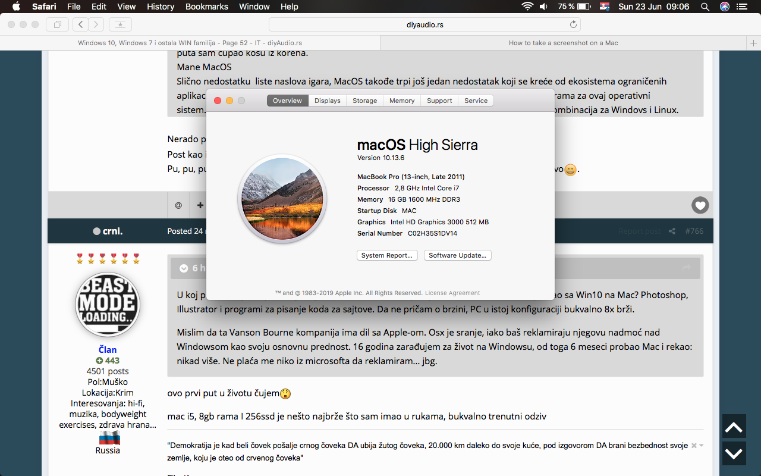Select the Overview tab

(x=288, y=101)
